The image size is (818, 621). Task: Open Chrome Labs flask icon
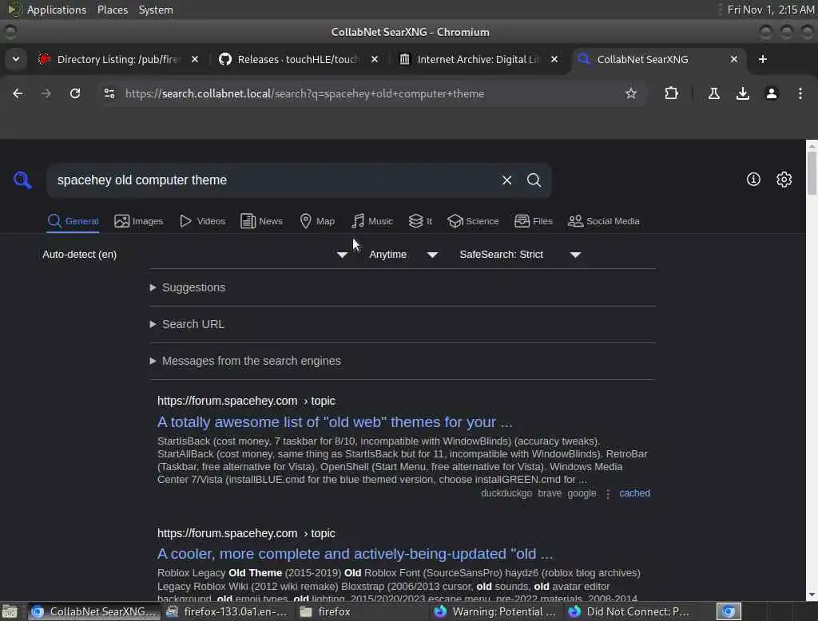click(713, 93)
